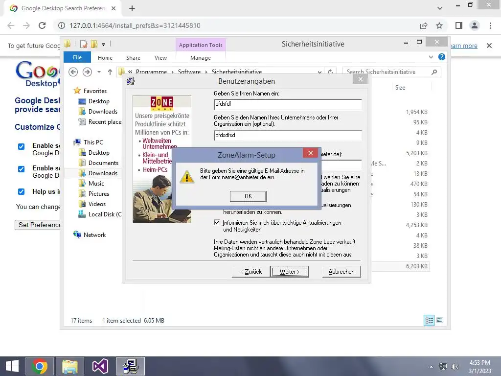
Task: Click the Abbrechen button
Action: pos(341,271)
